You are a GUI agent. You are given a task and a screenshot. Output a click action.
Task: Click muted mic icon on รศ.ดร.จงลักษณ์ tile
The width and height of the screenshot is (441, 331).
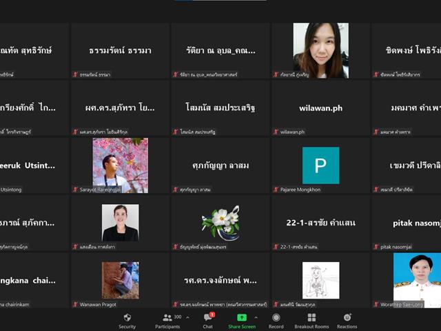point(176,304)
